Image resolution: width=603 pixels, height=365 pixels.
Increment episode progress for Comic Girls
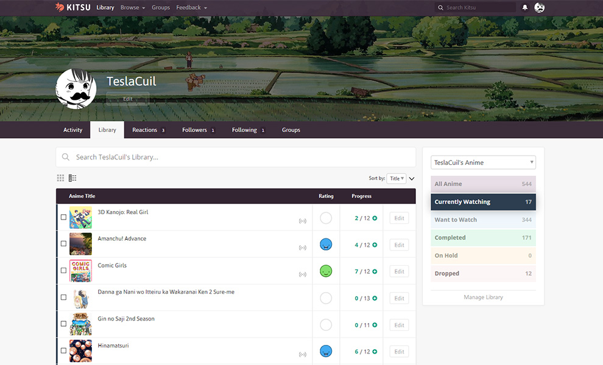click(375, 272)
